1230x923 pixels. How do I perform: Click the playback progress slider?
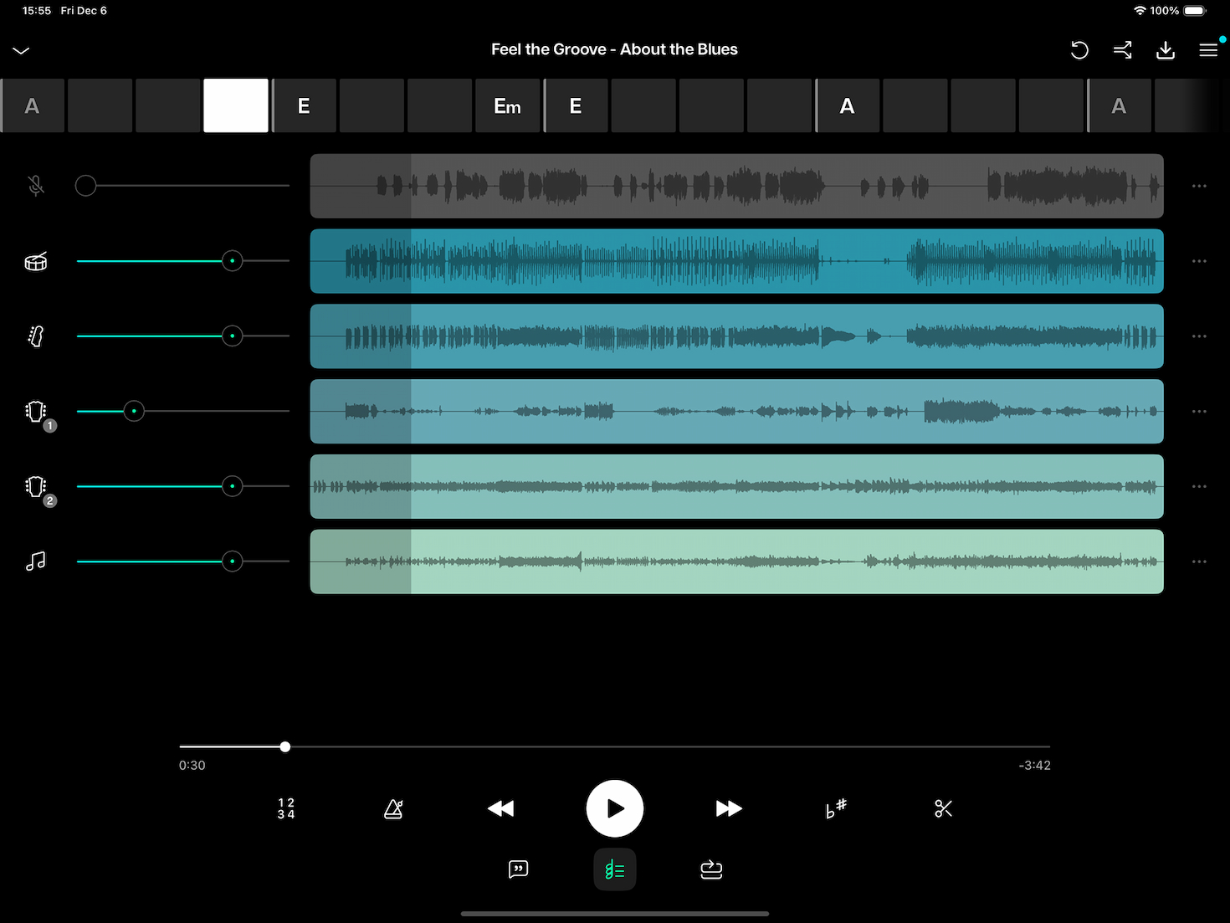[x=284, y=746]
